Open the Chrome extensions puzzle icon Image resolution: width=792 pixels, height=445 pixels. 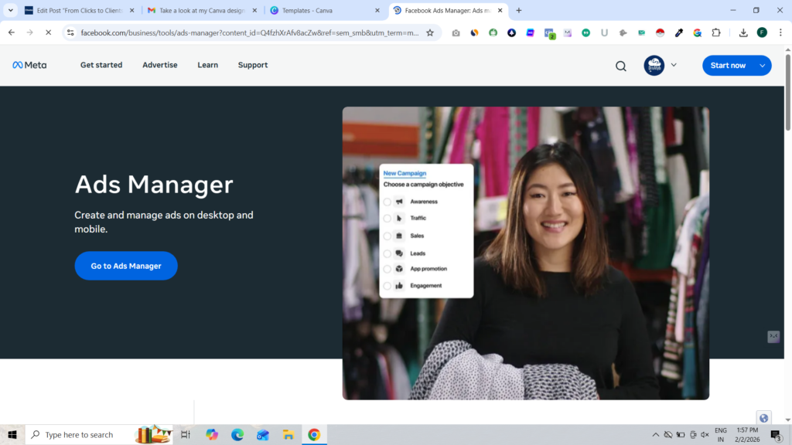coord(716,32)
